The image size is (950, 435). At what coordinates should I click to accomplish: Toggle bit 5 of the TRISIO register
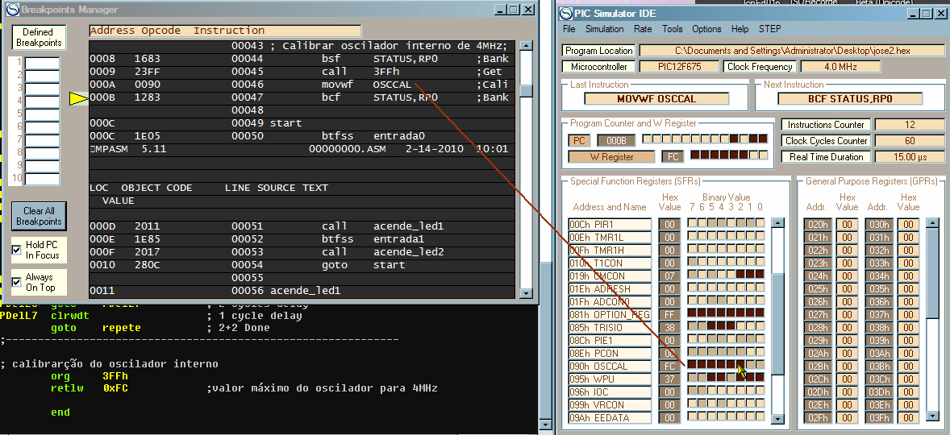click(x=711, y=325)
